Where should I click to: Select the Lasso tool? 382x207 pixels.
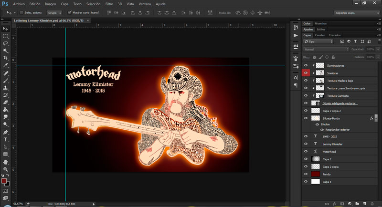pos(5,43)
